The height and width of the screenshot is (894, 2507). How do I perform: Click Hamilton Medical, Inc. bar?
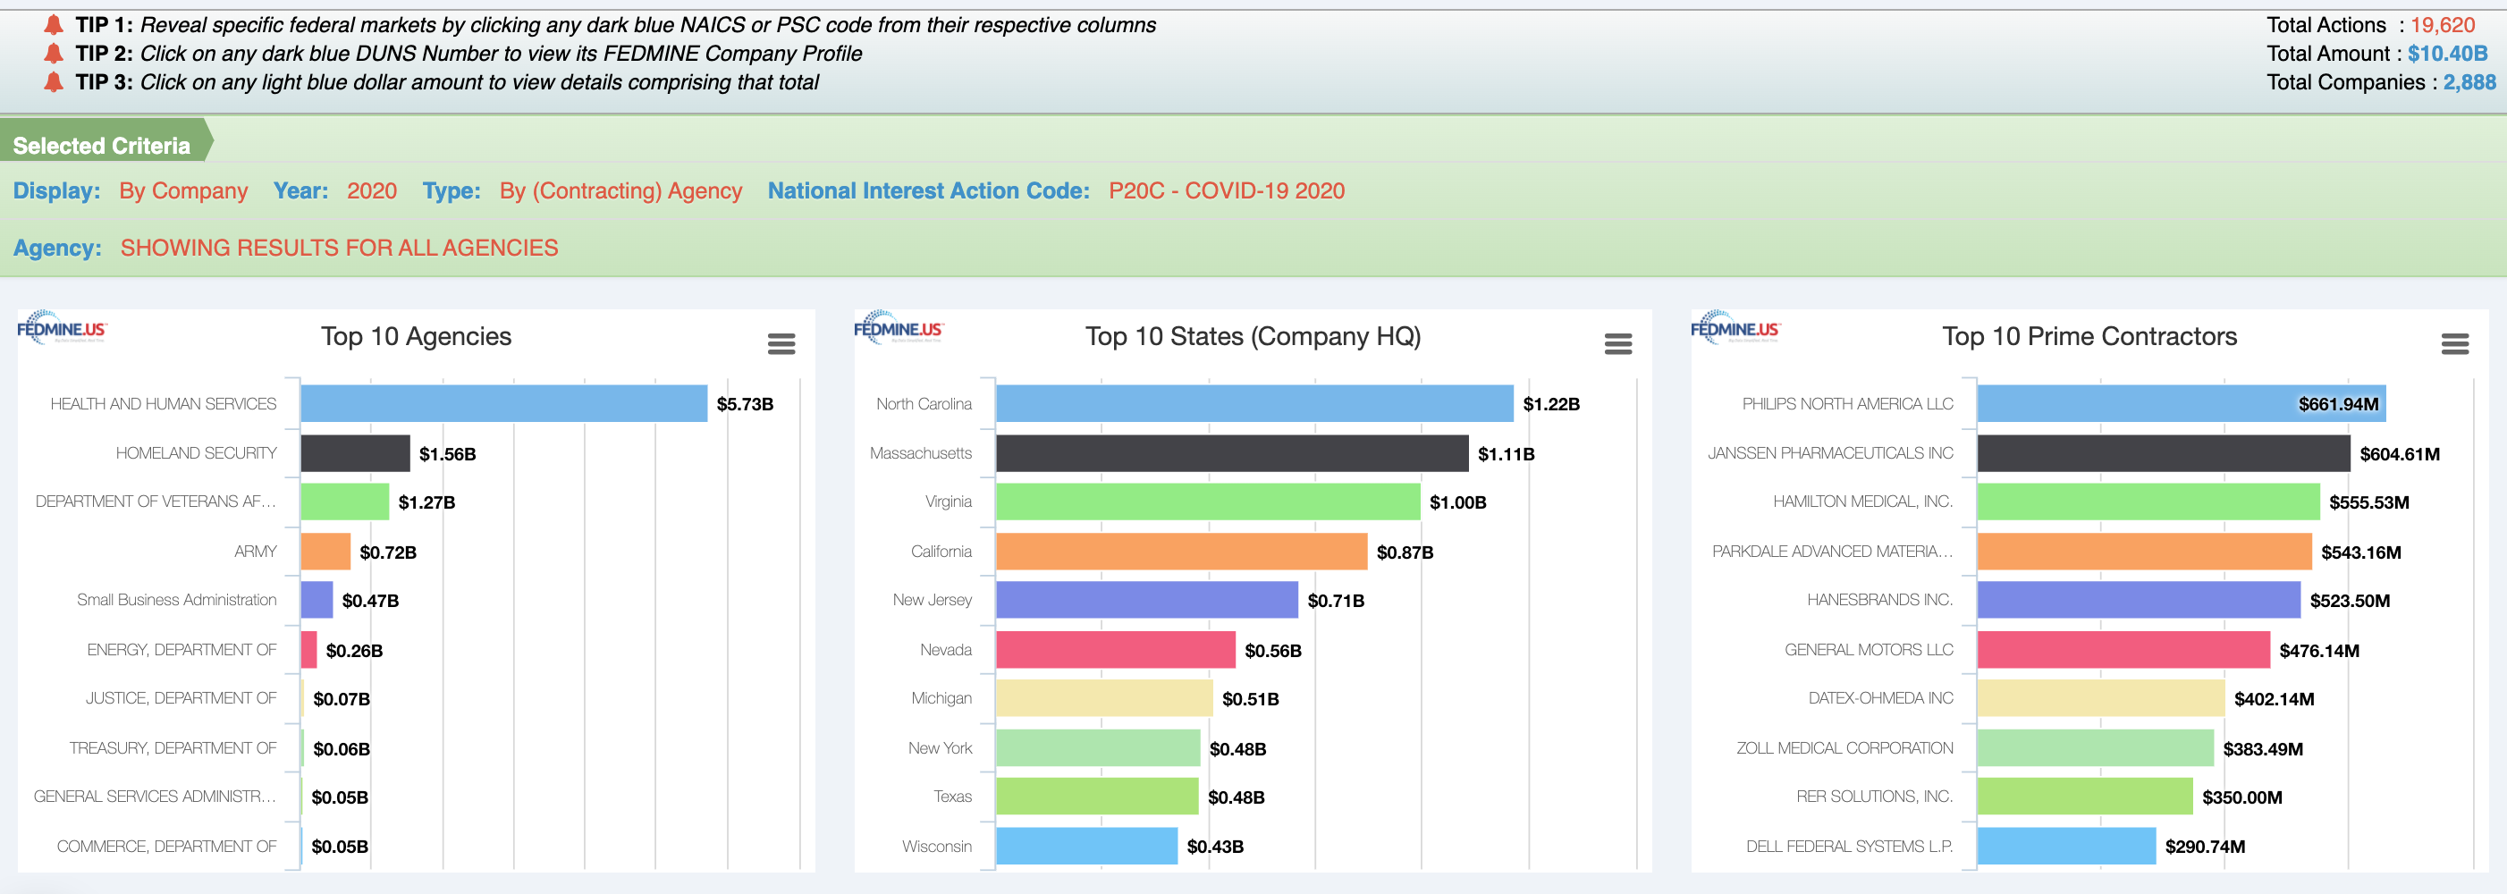[x=2148, y=502]
